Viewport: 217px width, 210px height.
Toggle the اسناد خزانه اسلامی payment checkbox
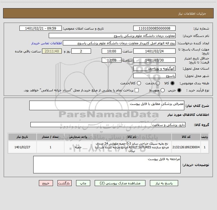pos(137,90)
